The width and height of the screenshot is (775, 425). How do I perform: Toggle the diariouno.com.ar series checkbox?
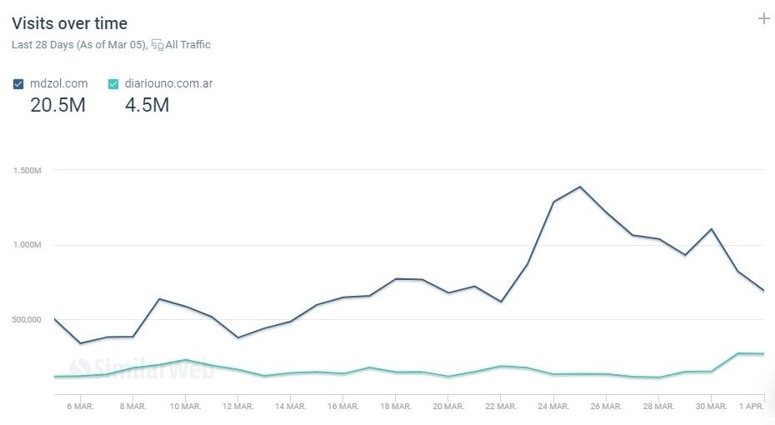click(x=114, y=83)
